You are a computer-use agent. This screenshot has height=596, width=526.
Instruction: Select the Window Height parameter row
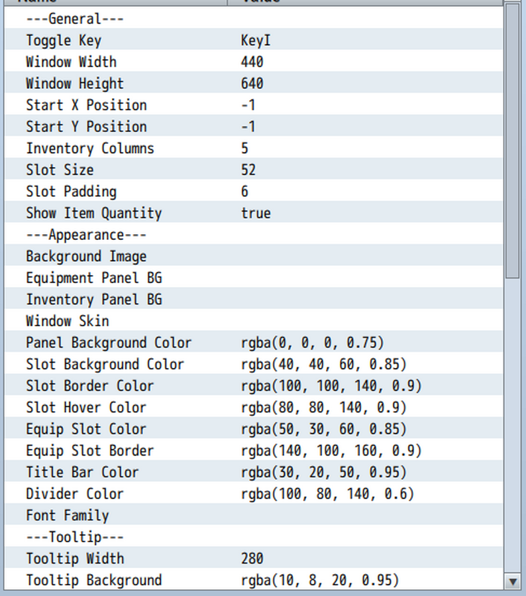click(254, 84)
